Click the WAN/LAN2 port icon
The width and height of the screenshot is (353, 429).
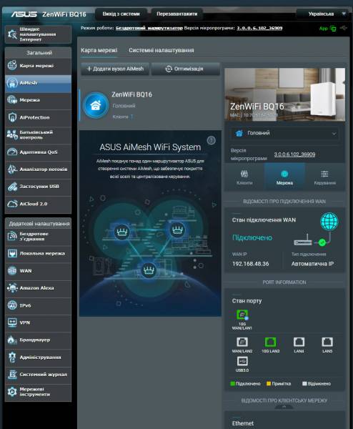pos(242,342)
